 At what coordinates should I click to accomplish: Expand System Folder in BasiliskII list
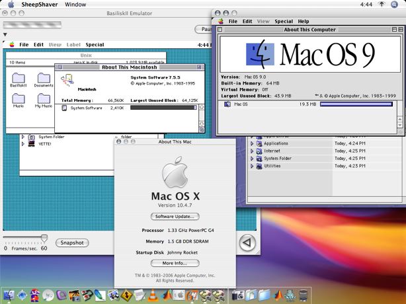(22, 137)
